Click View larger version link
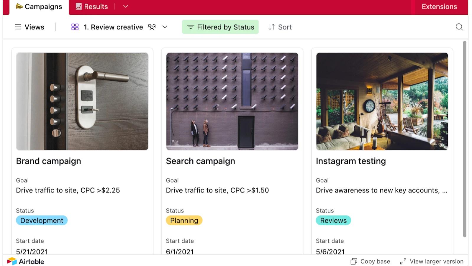Screen dimensions: 472x266 432,261
